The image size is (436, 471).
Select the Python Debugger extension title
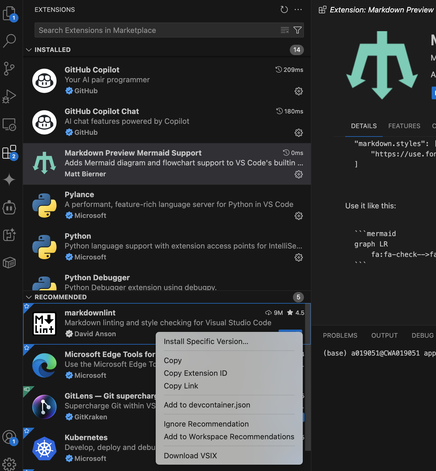pyautogui.click(x=97, y=278)
